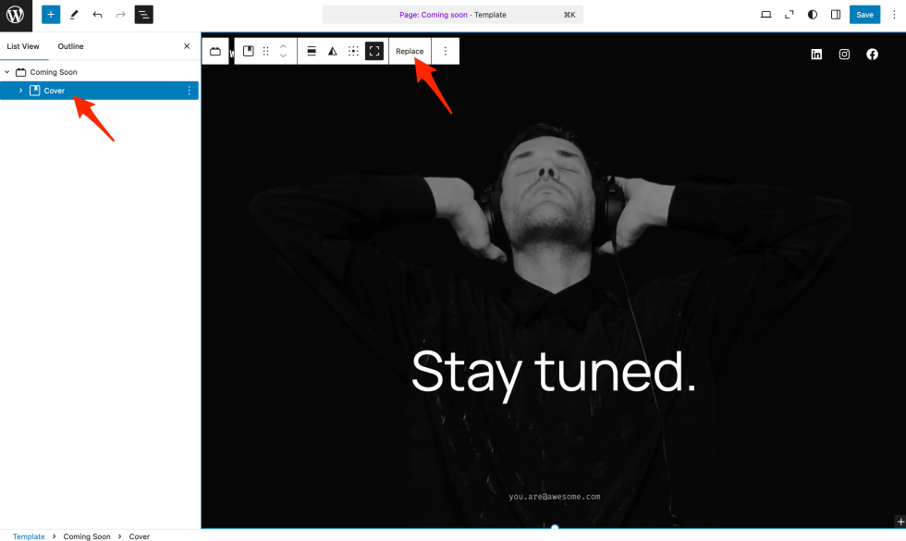Redo the last undone change
Screen dimensions: 906x541
[120, 15]
